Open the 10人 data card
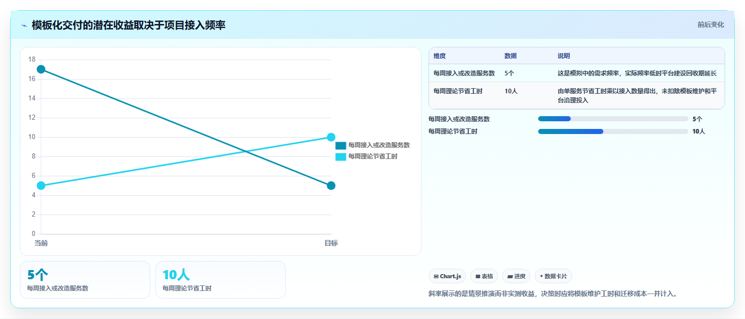745x319 pixels. (x=221, y=280)
